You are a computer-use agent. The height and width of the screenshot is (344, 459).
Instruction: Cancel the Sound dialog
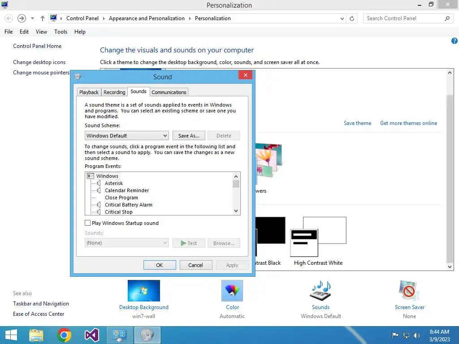(x=195, y=265)
